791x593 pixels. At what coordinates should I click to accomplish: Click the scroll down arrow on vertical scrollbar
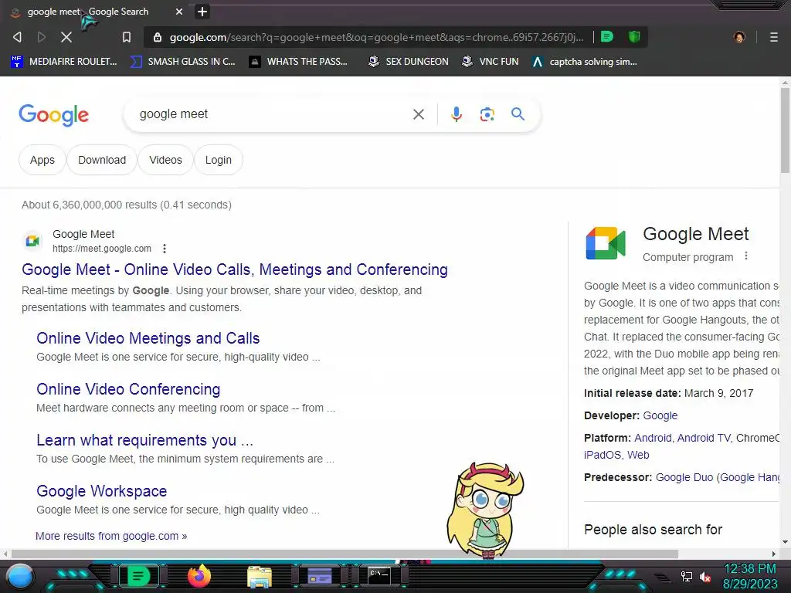785,542
